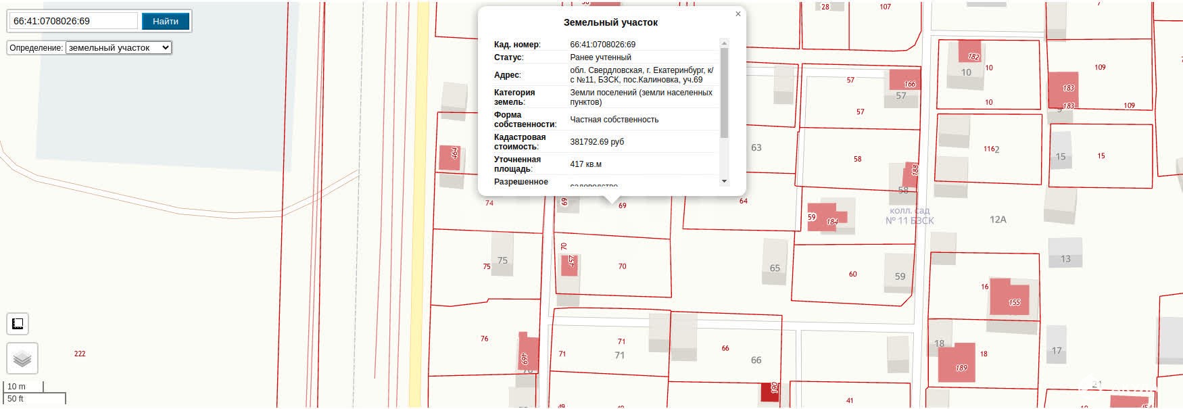Select red building 189 on the map
The image size is (1183, 409).
(957, 362)
